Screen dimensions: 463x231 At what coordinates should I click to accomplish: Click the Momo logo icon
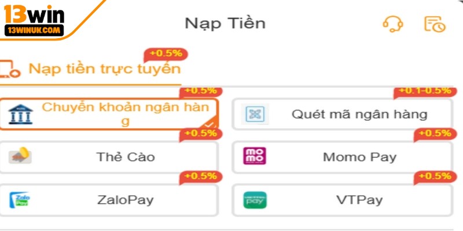pos(255,157)
